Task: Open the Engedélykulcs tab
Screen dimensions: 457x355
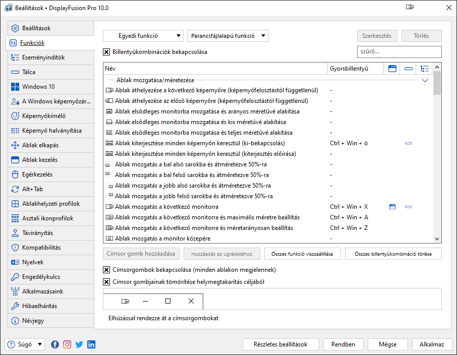Action: 51,277
